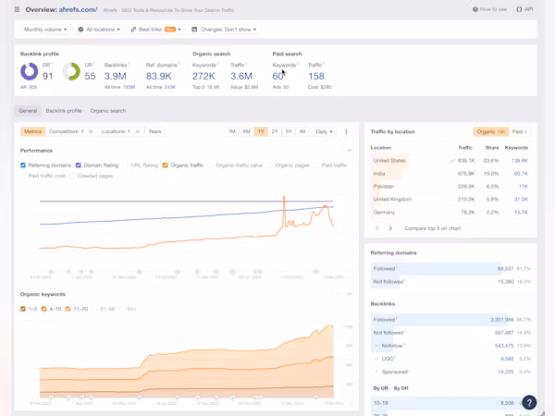Click Compare top 5 on chart
The image size is (555, 416).
[433, 228]
